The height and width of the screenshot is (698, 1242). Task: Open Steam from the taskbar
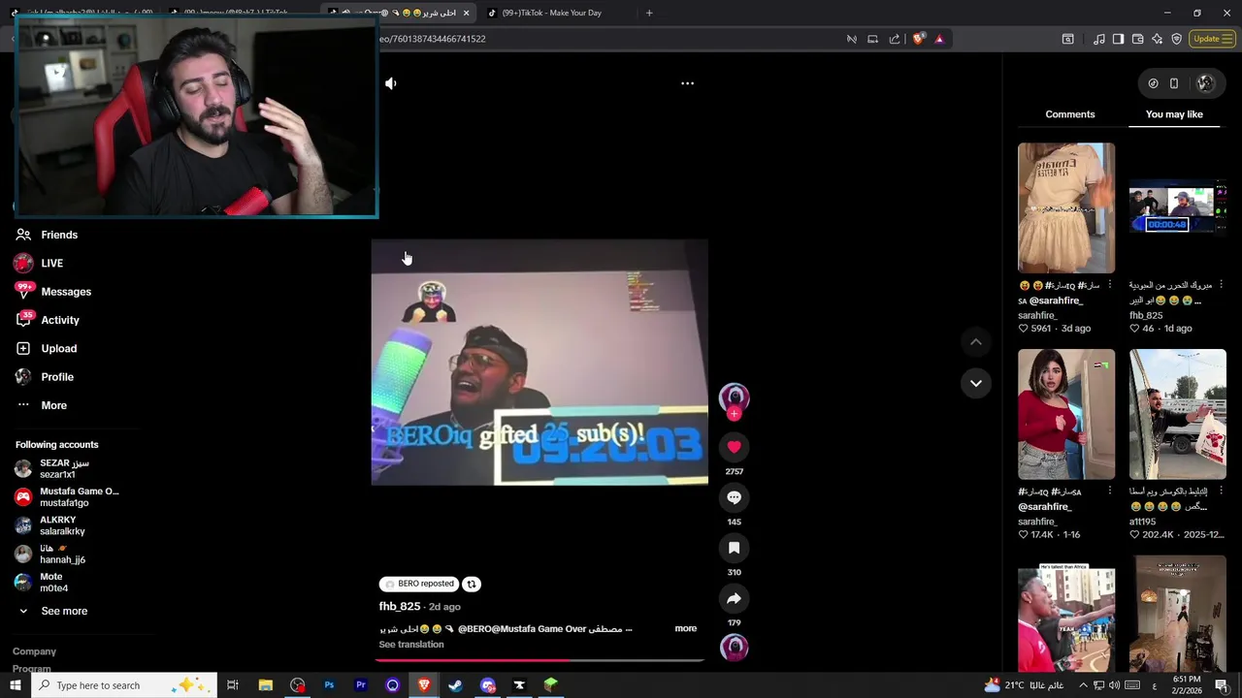455,685
